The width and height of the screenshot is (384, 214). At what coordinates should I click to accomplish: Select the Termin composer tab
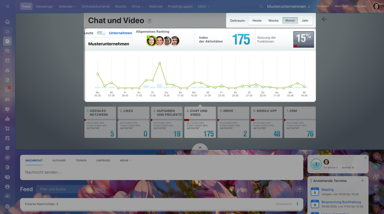coord(81,160)
